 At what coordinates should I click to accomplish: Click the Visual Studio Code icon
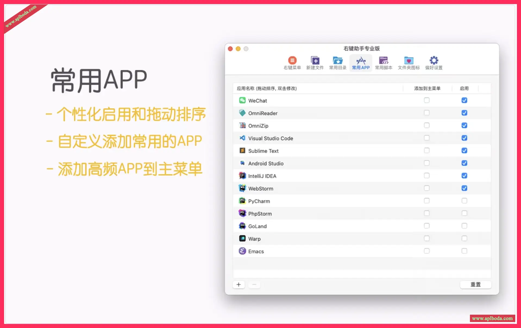point(242,138)
